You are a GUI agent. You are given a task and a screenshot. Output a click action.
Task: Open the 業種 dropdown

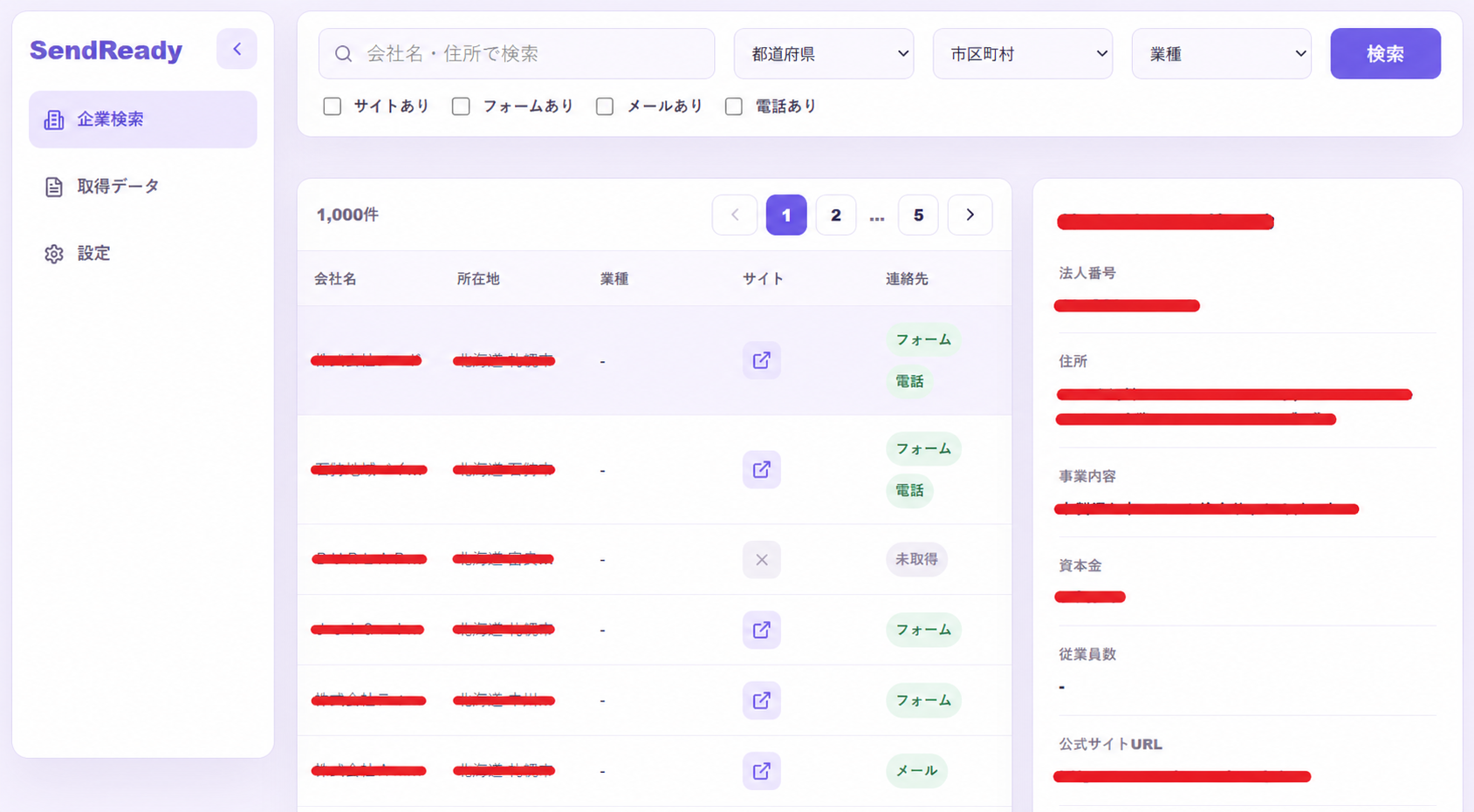point(1221,54)
